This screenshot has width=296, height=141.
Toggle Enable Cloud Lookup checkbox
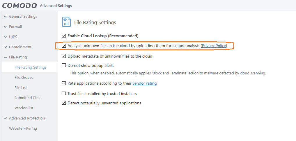[x=64, y=36]
